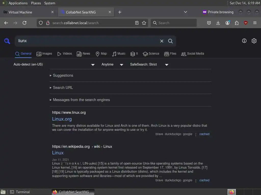Click the SearXNG logo magnifier icon
This screenshot has height=195, width=261.
[7, 41]
